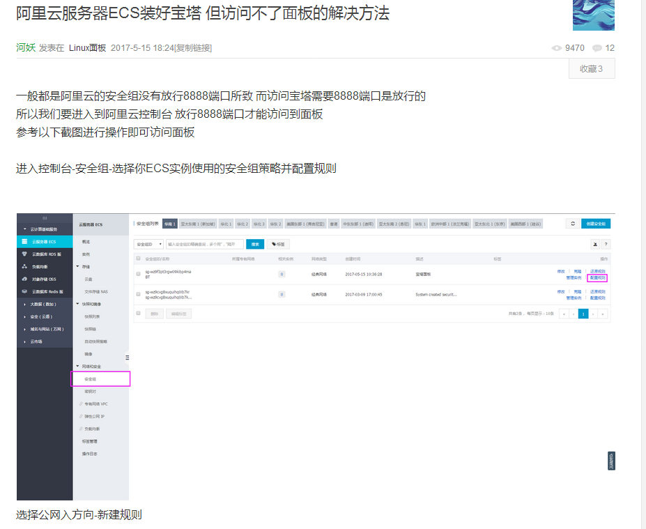The image size is (646, 529).
Task: Select 专有网络 VPC in the tree menu
Action: click(x=95, y=404)
